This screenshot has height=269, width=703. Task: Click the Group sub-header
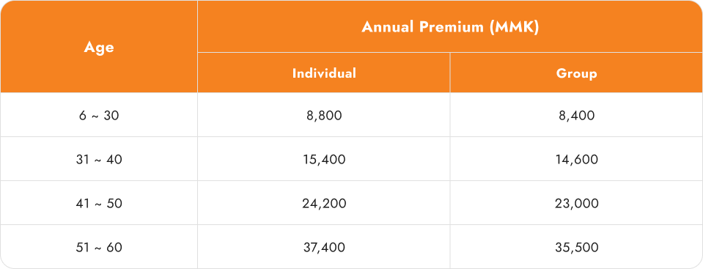576,73
